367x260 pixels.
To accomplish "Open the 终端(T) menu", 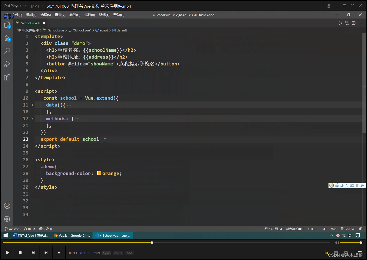I will [x=104, y=15].
